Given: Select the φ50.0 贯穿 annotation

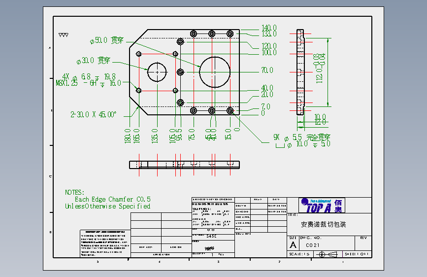Looking at the screenshot, I should 107,40.
